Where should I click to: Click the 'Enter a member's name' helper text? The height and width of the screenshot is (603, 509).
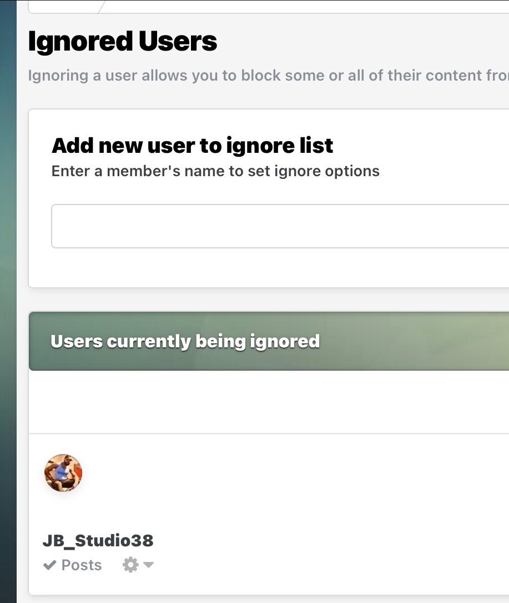(x=215, y=171)
